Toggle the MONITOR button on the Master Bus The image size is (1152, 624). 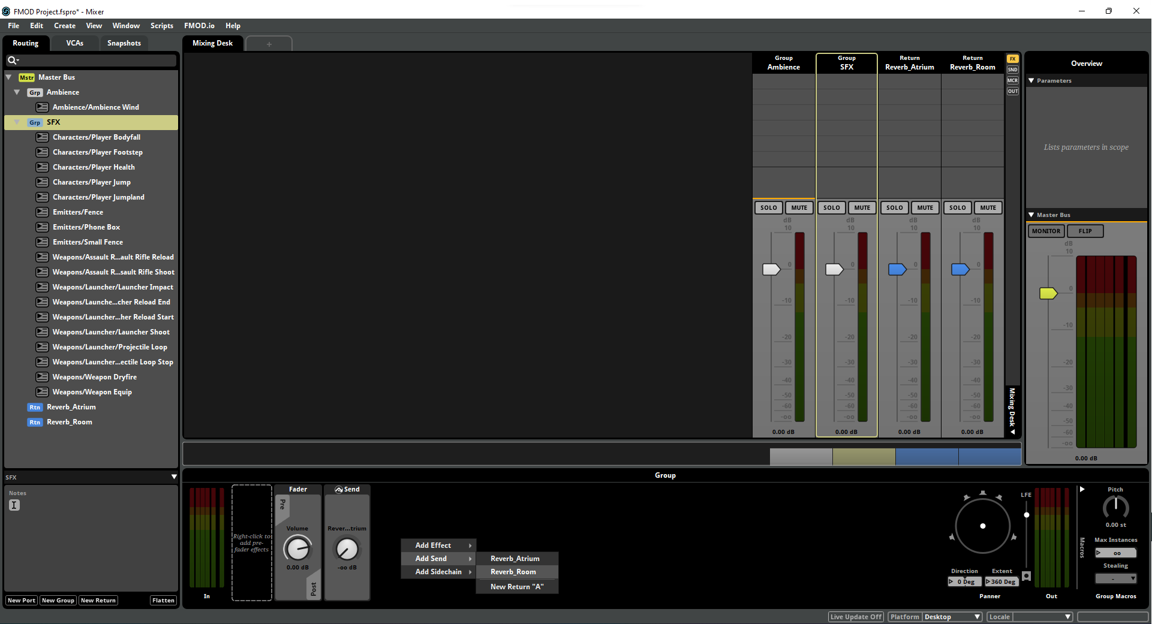(1046, 231)
